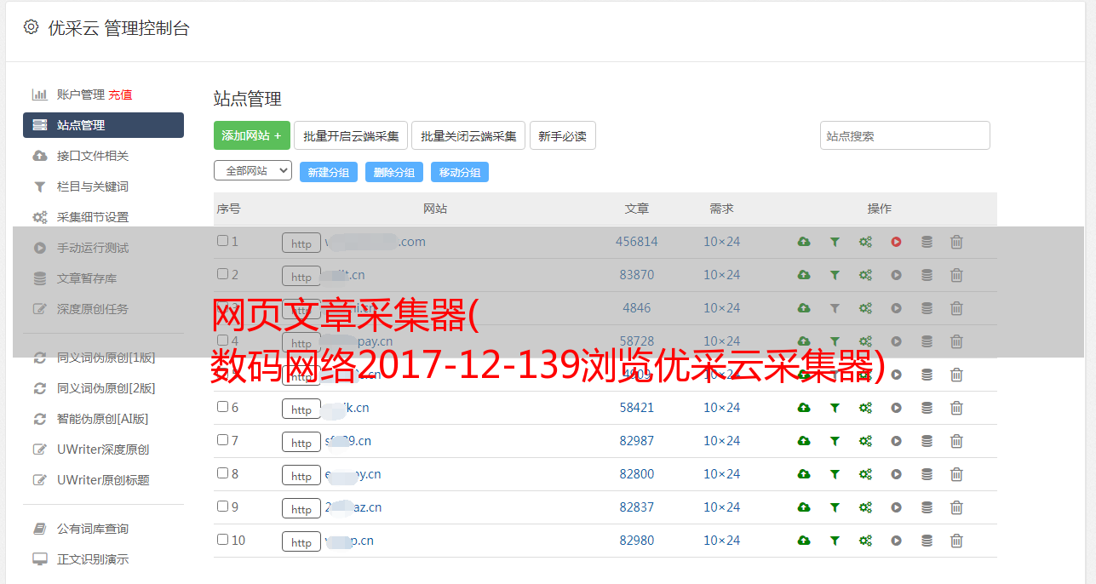The height and width of the screenshot is (584, 1096).
Task: Open UWriter原创标题 in sidebar
Action: pos(103,480)
